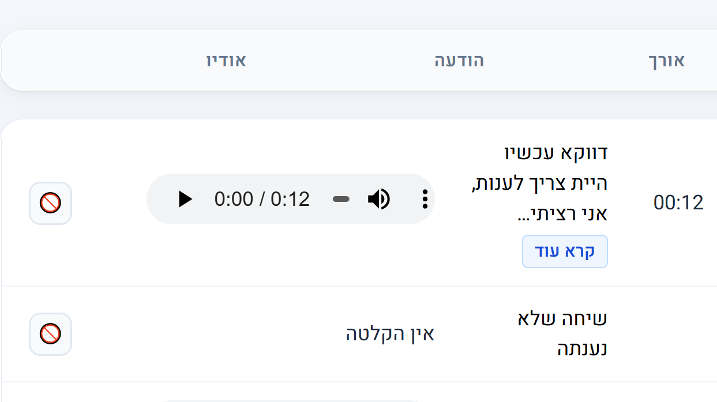717x402 pixels.
Task: Click the message line דווקא עכשיו
Action: [x=556, y=153]
